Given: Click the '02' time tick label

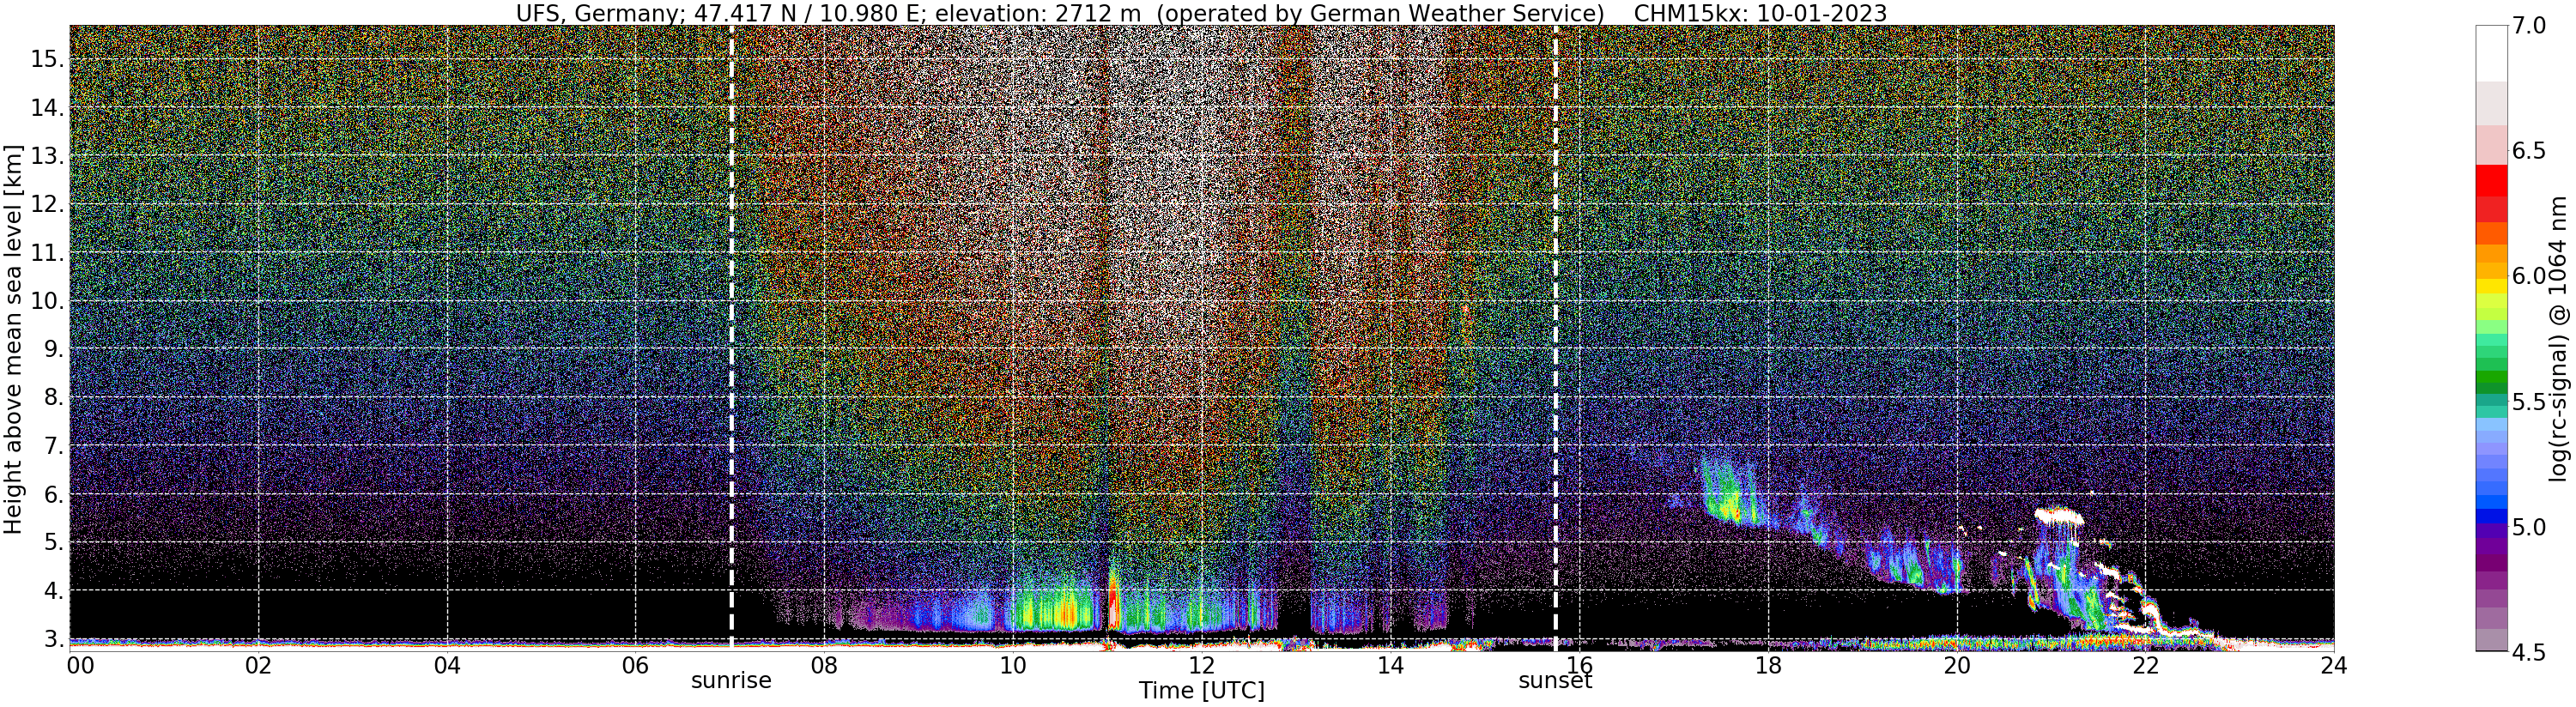Looking at the screenshot, I should point(258,666).
